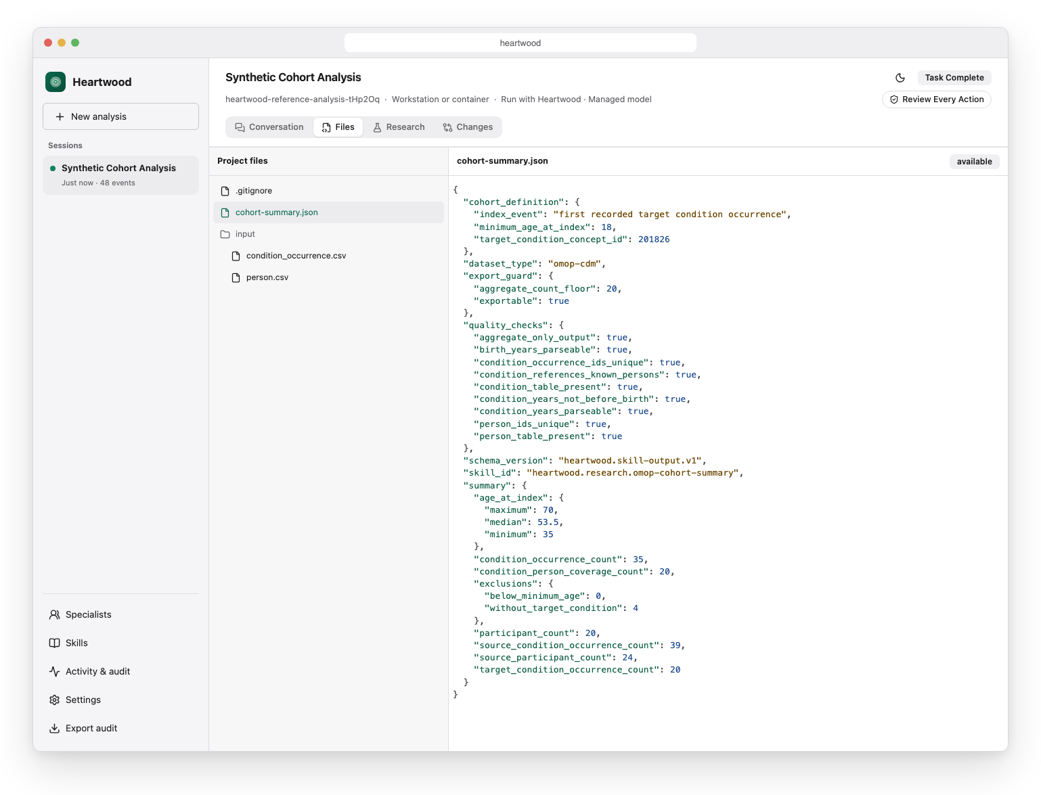1041x795 pixels.
Task: Click the green session status dot
Action: click(x=53, y=168)
